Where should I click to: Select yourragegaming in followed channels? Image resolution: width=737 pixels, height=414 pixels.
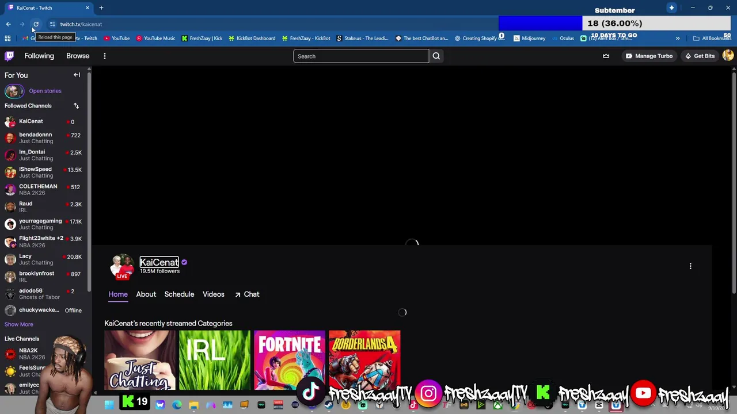pos(44,224)
